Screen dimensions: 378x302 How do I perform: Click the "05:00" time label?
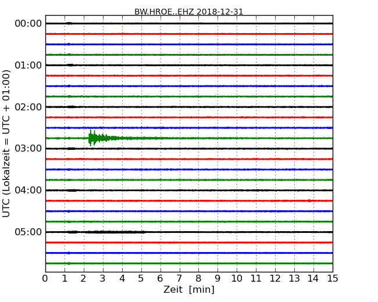[28, 232]
